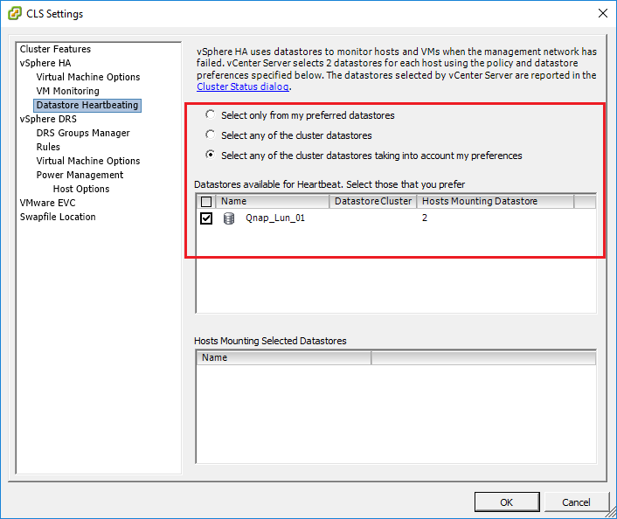The height and width of the screenshot is (519, 617).
Task: Sort by Hosts Mounting Datastore column header
Action: tap(496, 202)
